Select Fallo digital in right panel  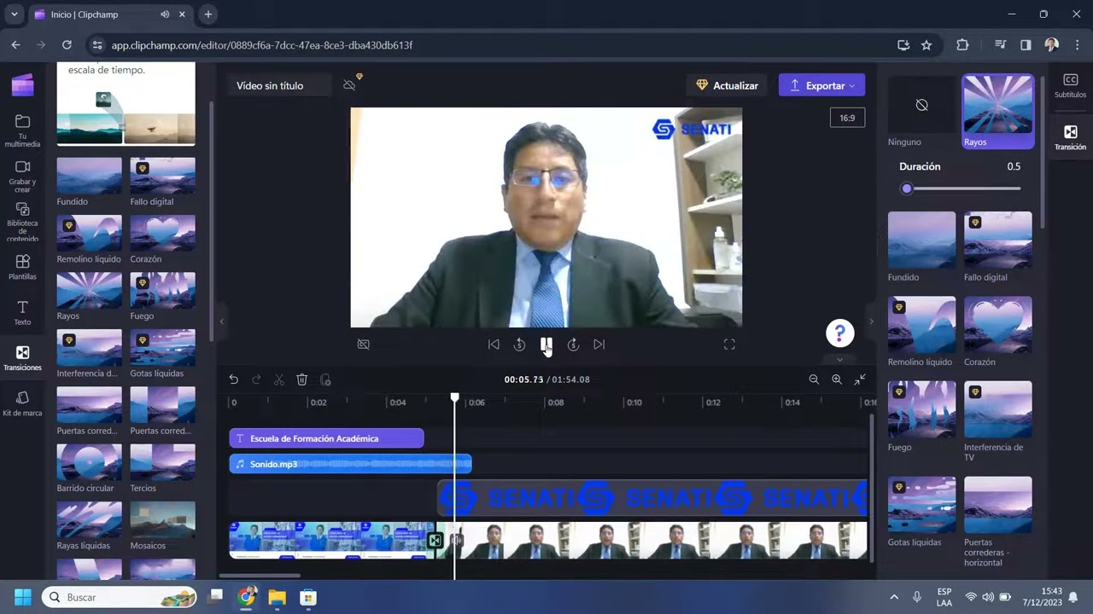pos(997,246)
